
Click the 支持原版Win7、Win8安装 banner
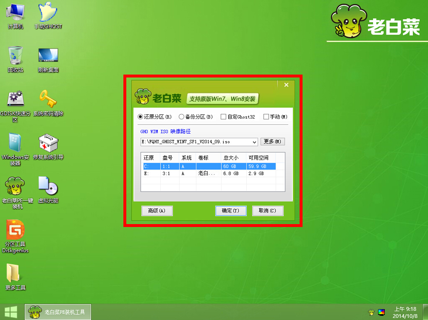tap(222, 99)
